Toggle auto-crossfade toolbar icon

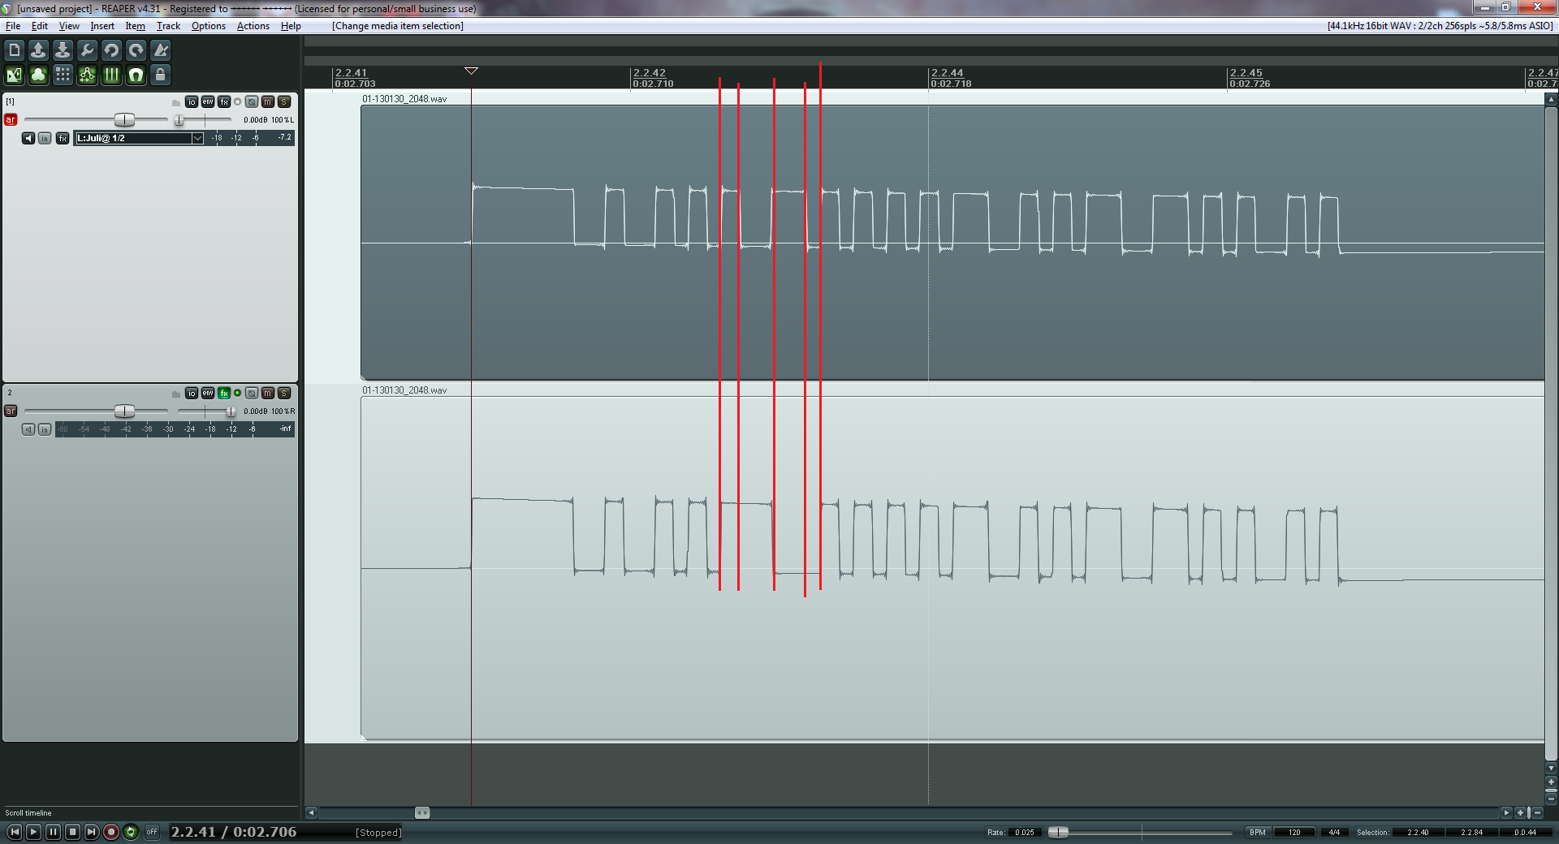[x=14, y=75]
